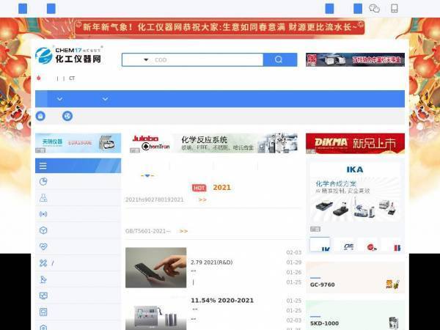Select the signal broadcast category icon
The height and width of the screenshot is (330, 440).
43,214
